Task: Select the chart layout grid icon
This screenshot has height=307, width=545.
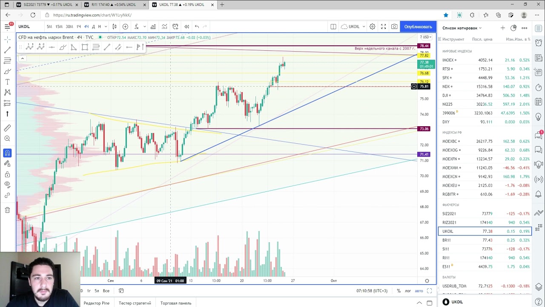Action: pyautogui.click(x=333, y=26)
